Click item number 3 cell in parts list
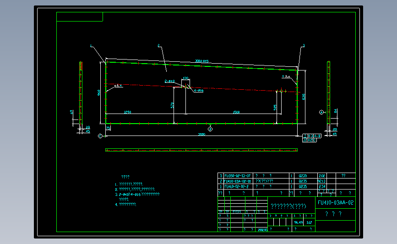The height and width of the screenshot is (244, 397). pyautogui.click(x=221, y=176)
